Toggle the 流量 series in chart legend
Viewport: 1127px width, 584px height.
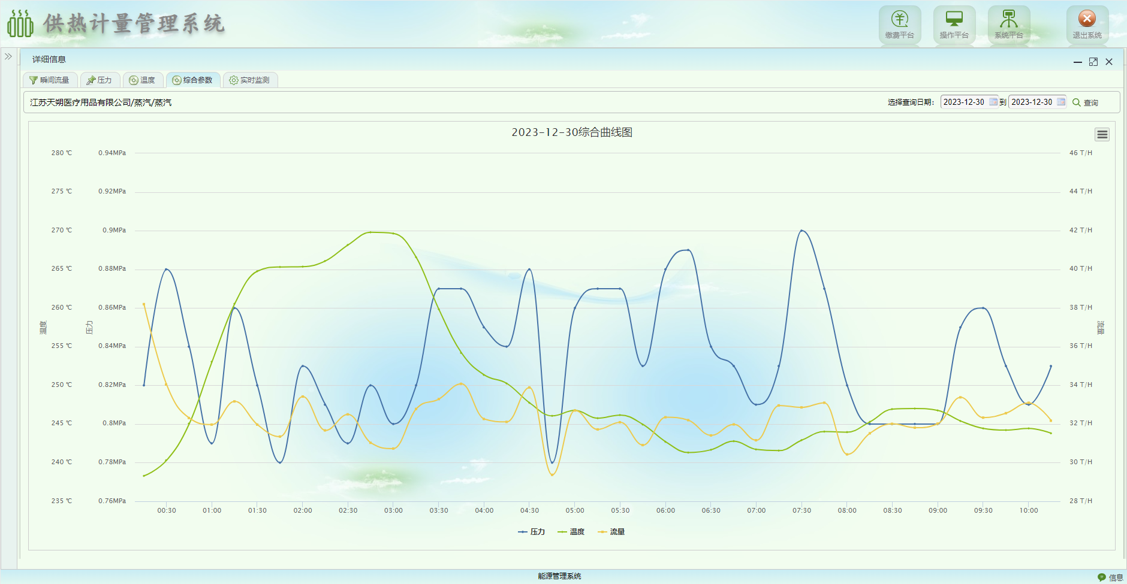[x=611, y=532]
